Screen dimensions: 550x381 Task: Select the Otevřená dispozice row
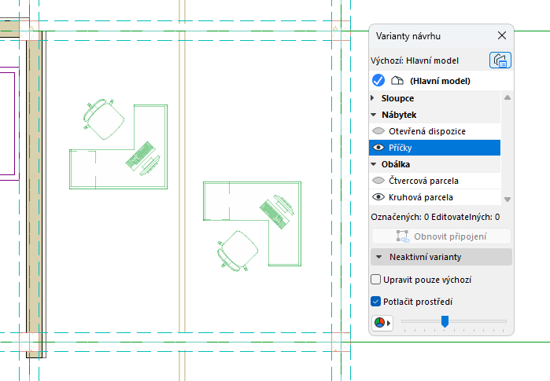(x=434, y=131)
